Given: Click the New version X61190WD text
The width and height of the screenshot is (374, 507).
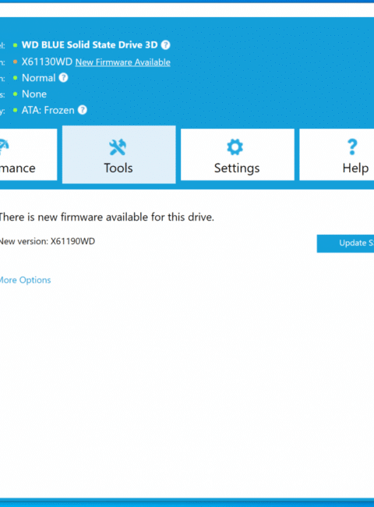Looking at the screenshot, I should click(x=48, y=242).
